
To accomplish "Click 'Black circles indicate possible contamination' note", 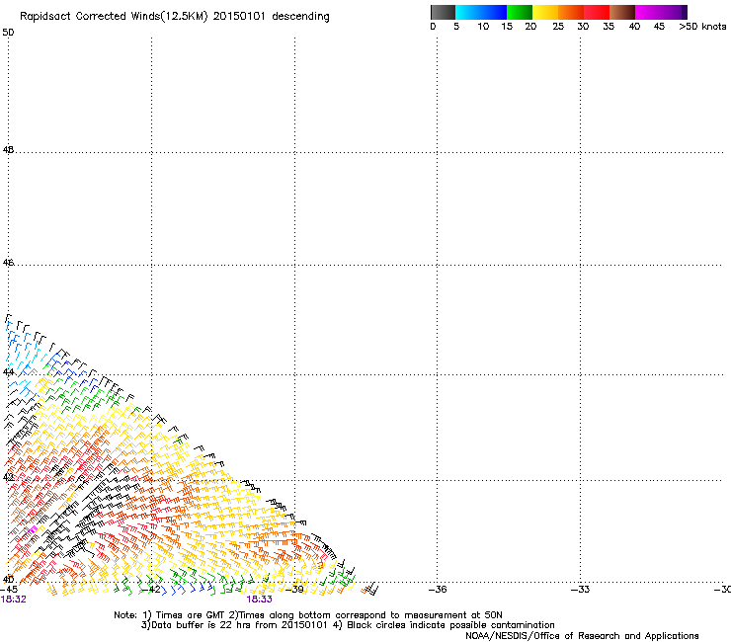I will (x=450, y=625).
